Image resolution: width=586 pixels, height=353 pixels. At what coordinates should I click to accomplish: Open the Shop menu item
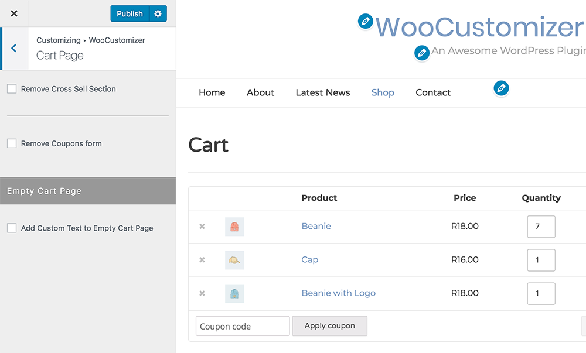coord(383,92)
